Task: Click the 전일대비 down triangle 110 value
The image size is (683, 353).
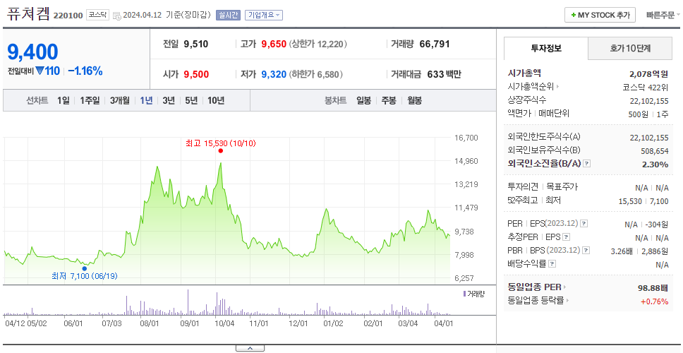Action: [x=47, y=71]
